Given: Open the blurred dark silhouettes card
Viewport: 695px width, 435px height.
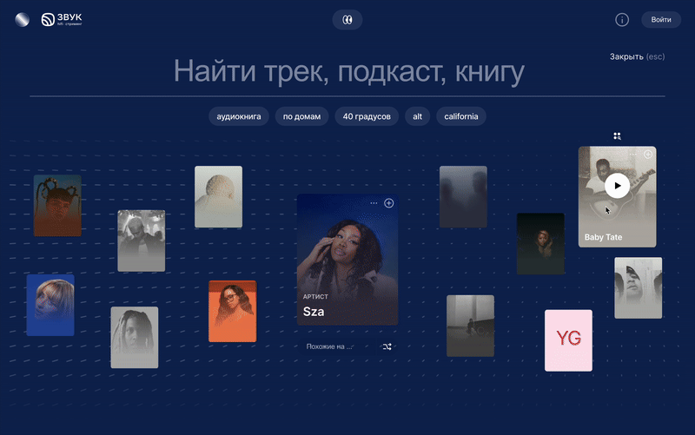Looking at the screenshot, I should click(463, 197).
